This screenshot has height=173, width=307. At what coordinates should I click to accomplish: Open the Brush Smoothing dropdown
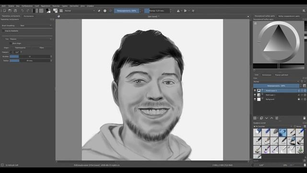pyautogui.click(x=36, y=25)
